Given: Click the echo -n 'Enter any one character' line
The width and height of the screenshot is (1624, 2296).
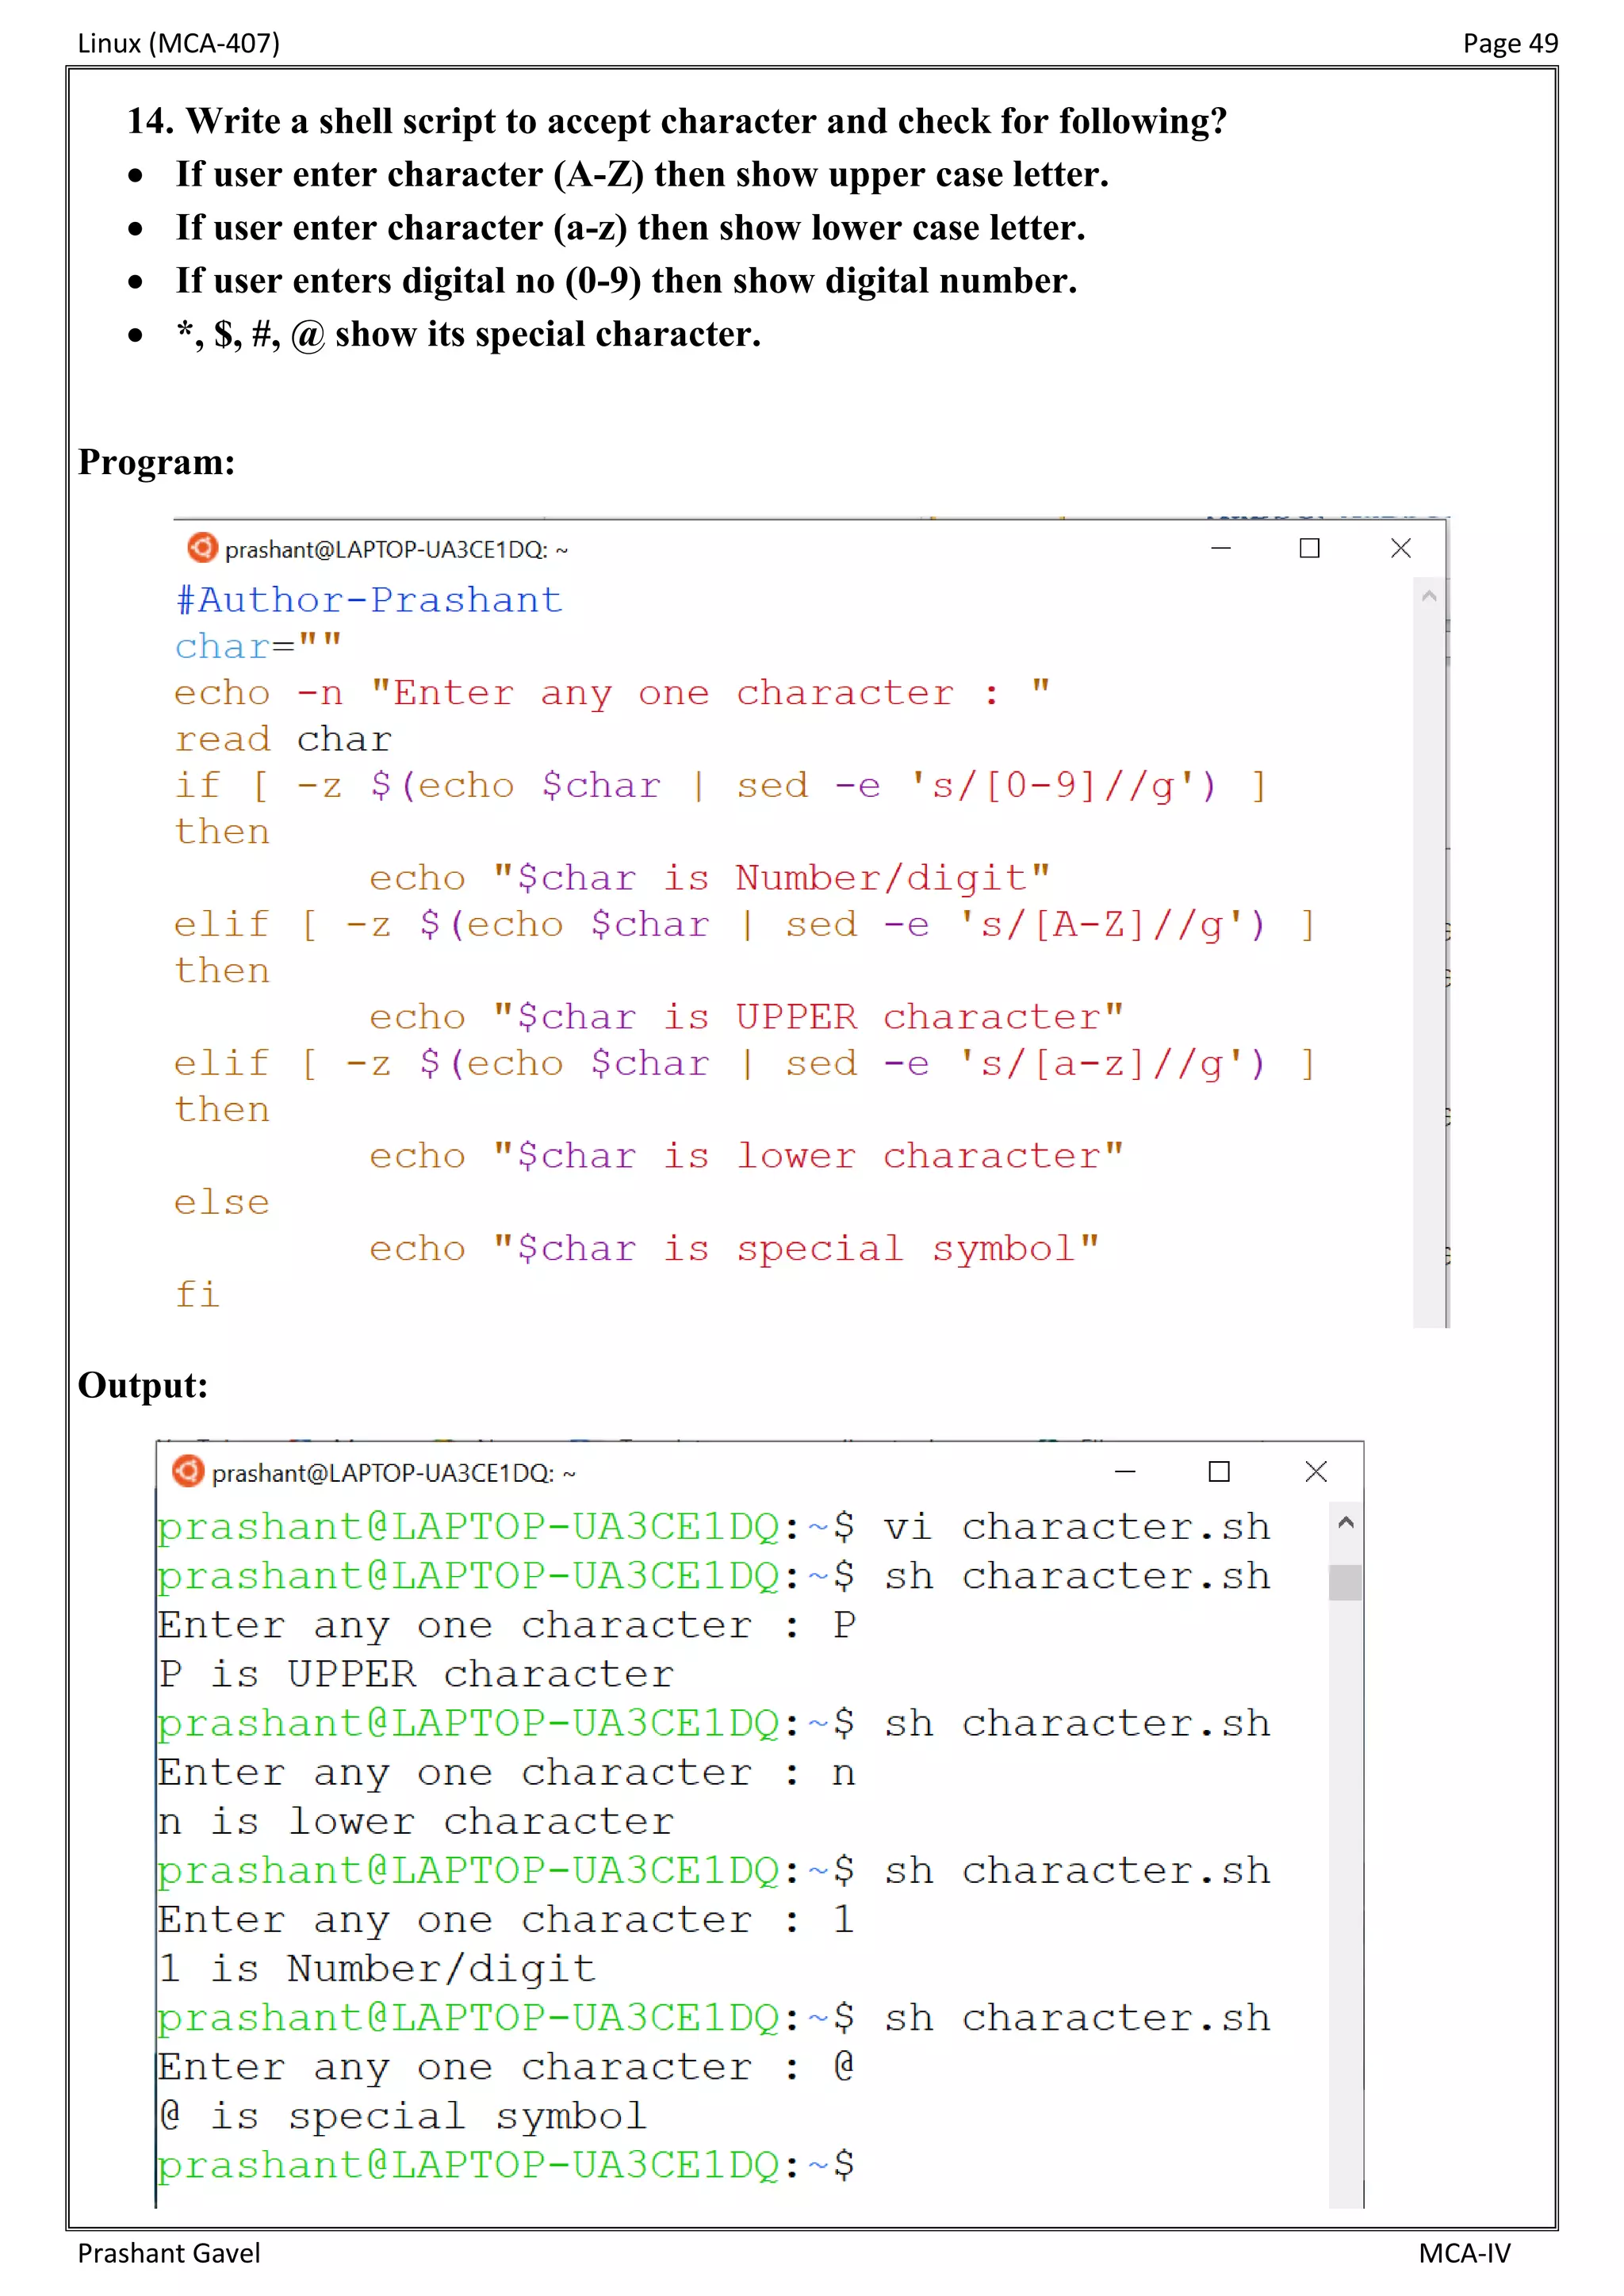Looking at the screenshot, I should [x=613, y=693].
